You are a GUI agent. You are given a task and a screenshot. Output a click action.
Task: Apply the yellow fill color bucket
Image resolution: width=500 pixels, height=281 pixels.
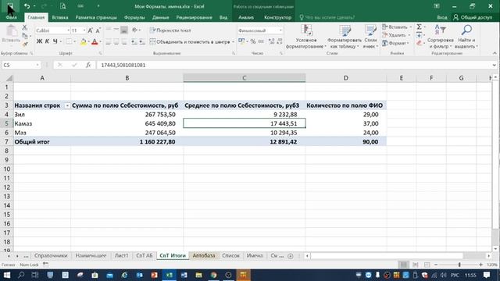click(x=84, y=41)
